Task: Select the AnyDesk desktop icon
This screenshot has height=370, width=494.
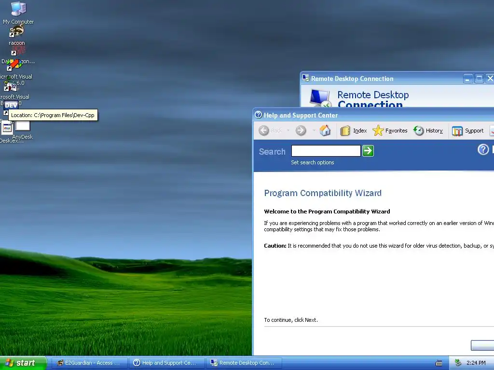Action: point(23,130)
